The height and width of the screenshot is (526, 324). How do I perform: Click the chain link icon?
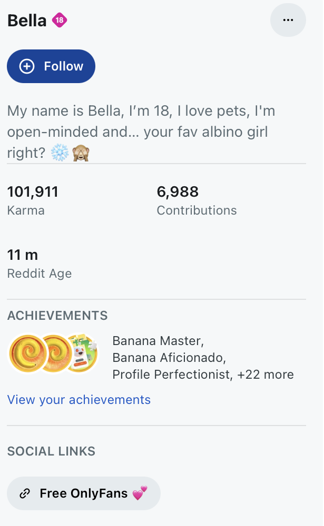24,493
